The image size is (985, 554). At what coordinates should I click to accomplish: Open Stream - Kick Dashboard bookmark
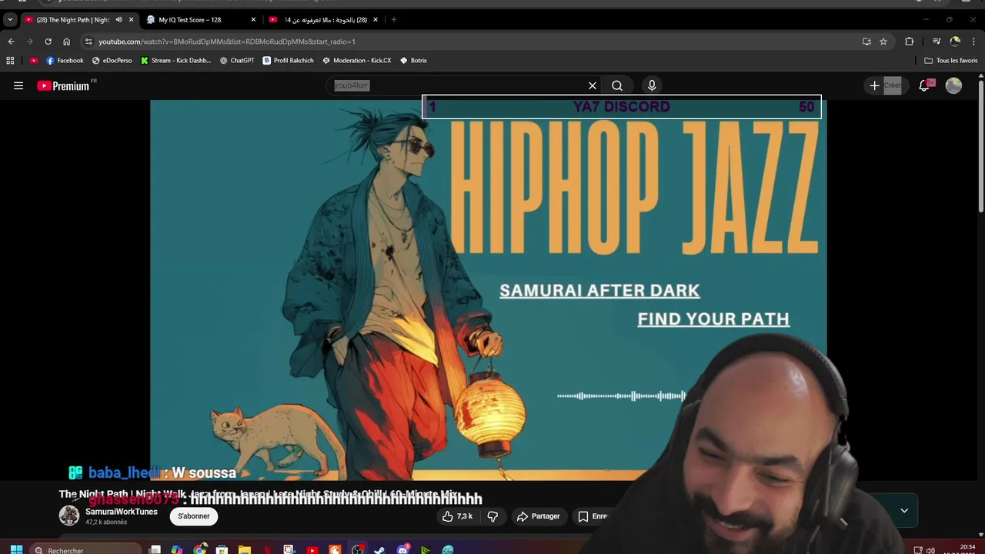click(x=175, y=60)
